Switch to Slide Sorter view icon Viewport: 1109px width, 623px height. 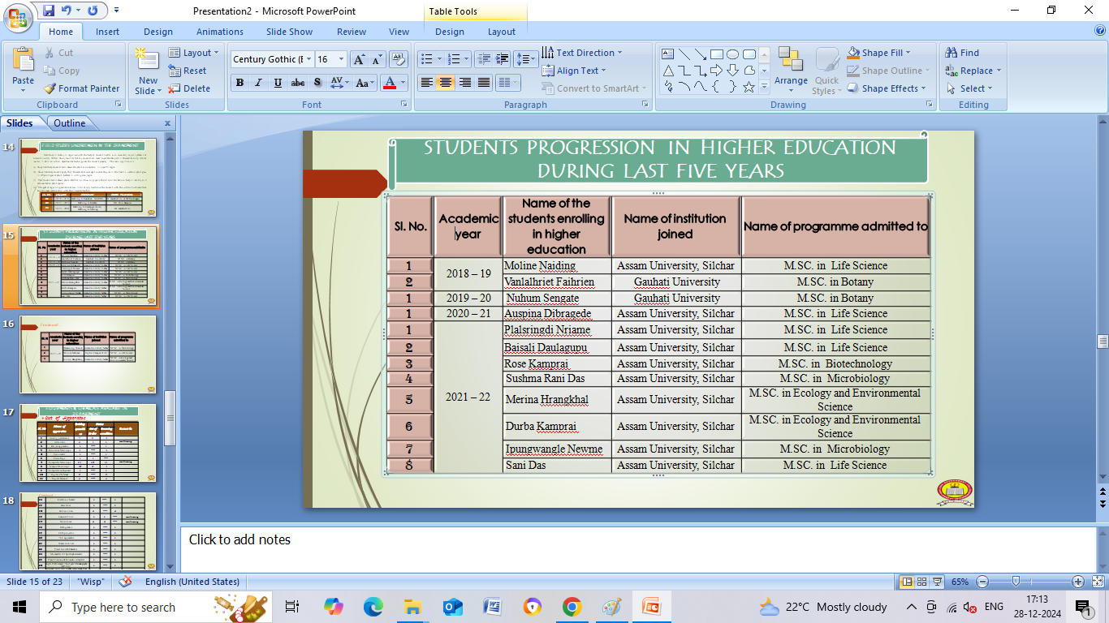tap(922, 582)
